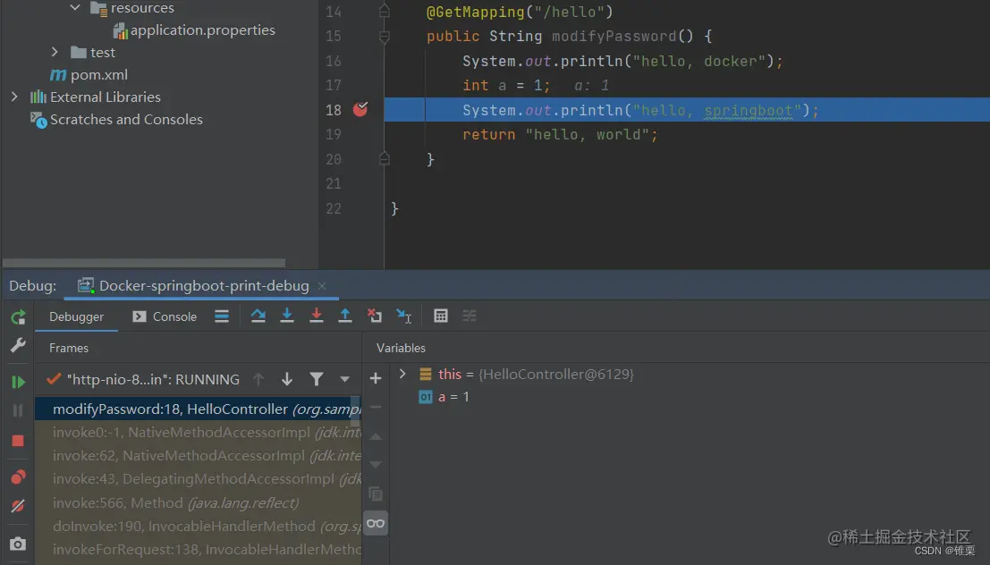Stop the debug session red square
Viewport: 990px width, 565px height.
[18, 441]
